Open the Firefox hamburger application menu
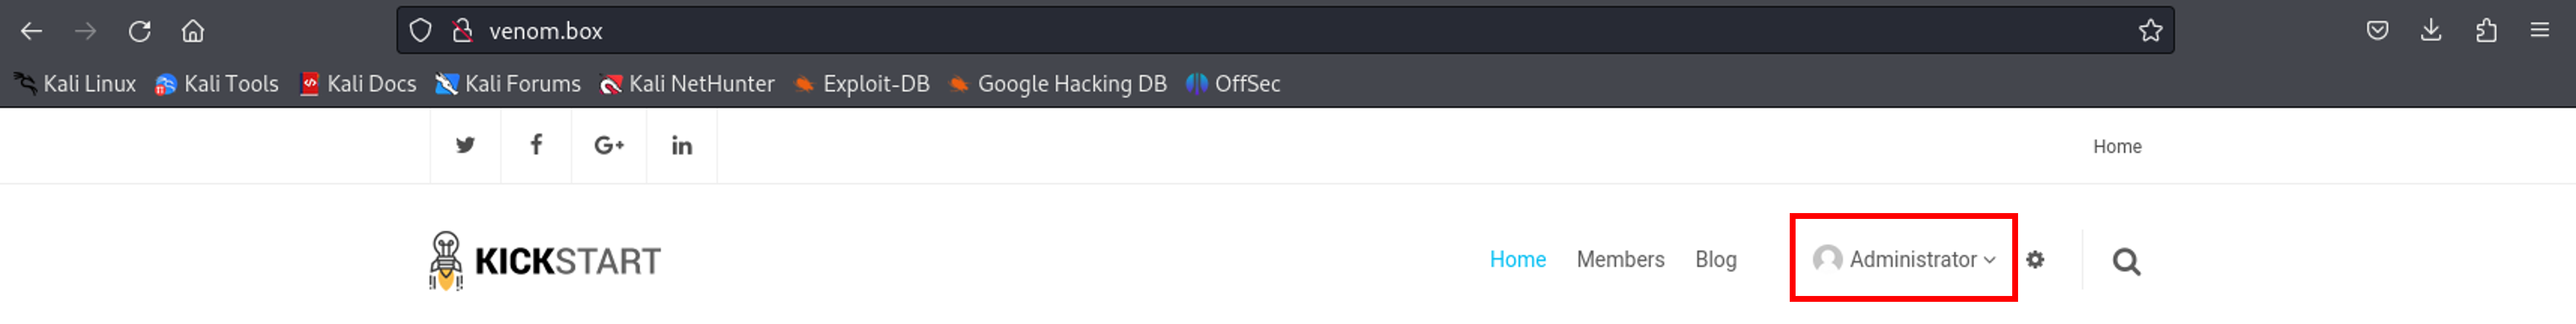The height and width of the screenshot is (324, 2576). [x=2540, y=31]
